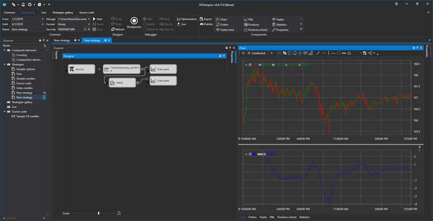This screenshot has width=433, height=221.
Task: Click the Refresh designer button
Action: [x=118, y=29]
